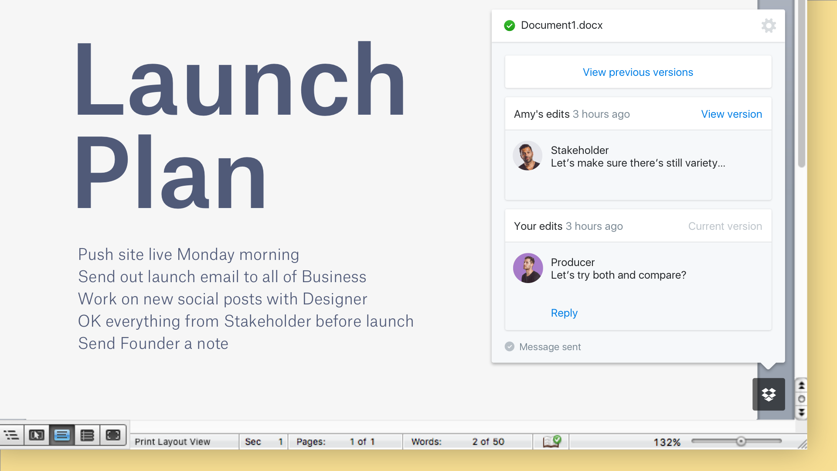837x471 pixels.
Task: Click line 'Send Founder a note'
Action: [153, 343]
